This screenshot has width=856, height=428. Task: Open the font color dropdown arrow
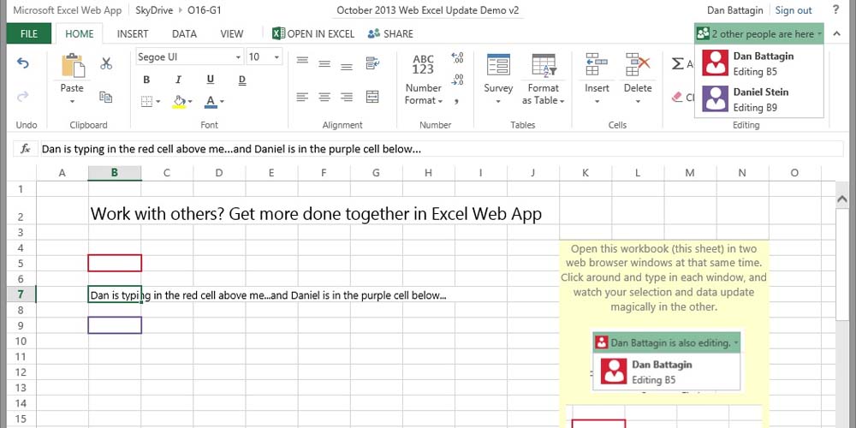pyautogui.click(x=222, y=102)
